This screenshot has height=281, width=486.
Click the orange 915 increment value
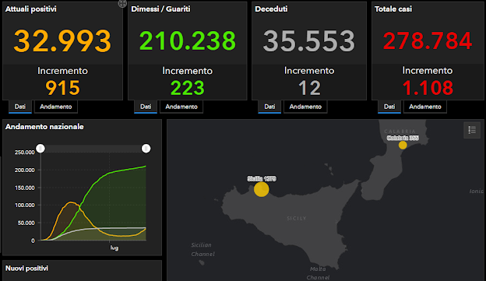point(62,88)
